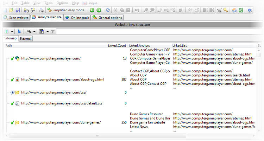The image size is (264, 141).
Task: Click the green checkmark on the dune-games/ row
Action: [x=12, y=122]
